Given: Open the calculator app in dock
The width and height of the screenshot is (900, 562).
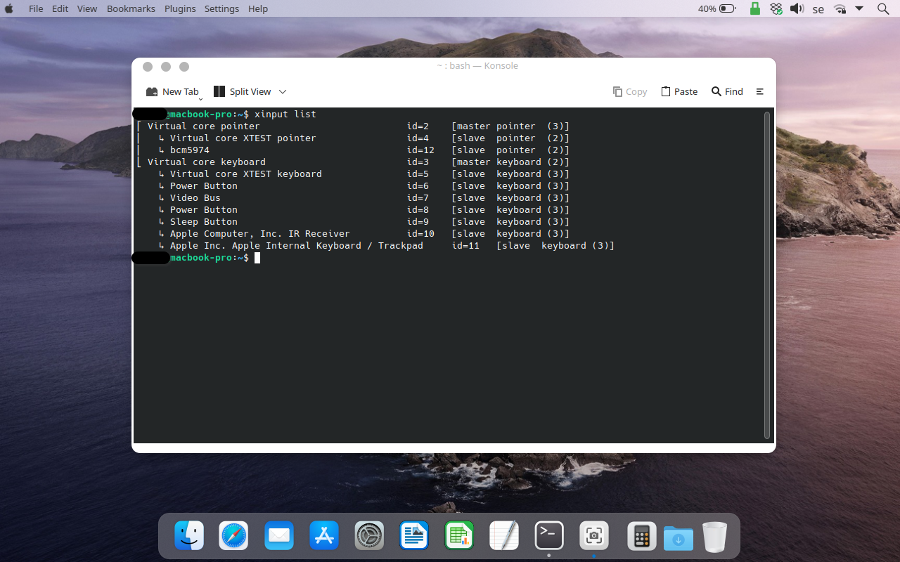Looking at the screenshot, I should click(x=641, y=536).
